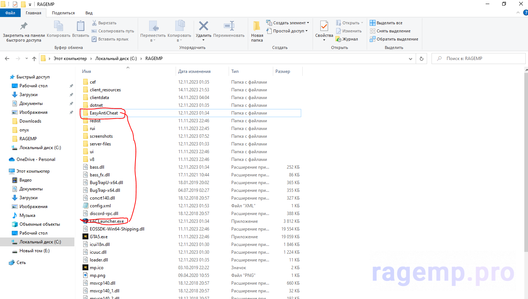528x299 pixels.
Task: Open recent locations dropdown arrow
Action: pos(26,59)
